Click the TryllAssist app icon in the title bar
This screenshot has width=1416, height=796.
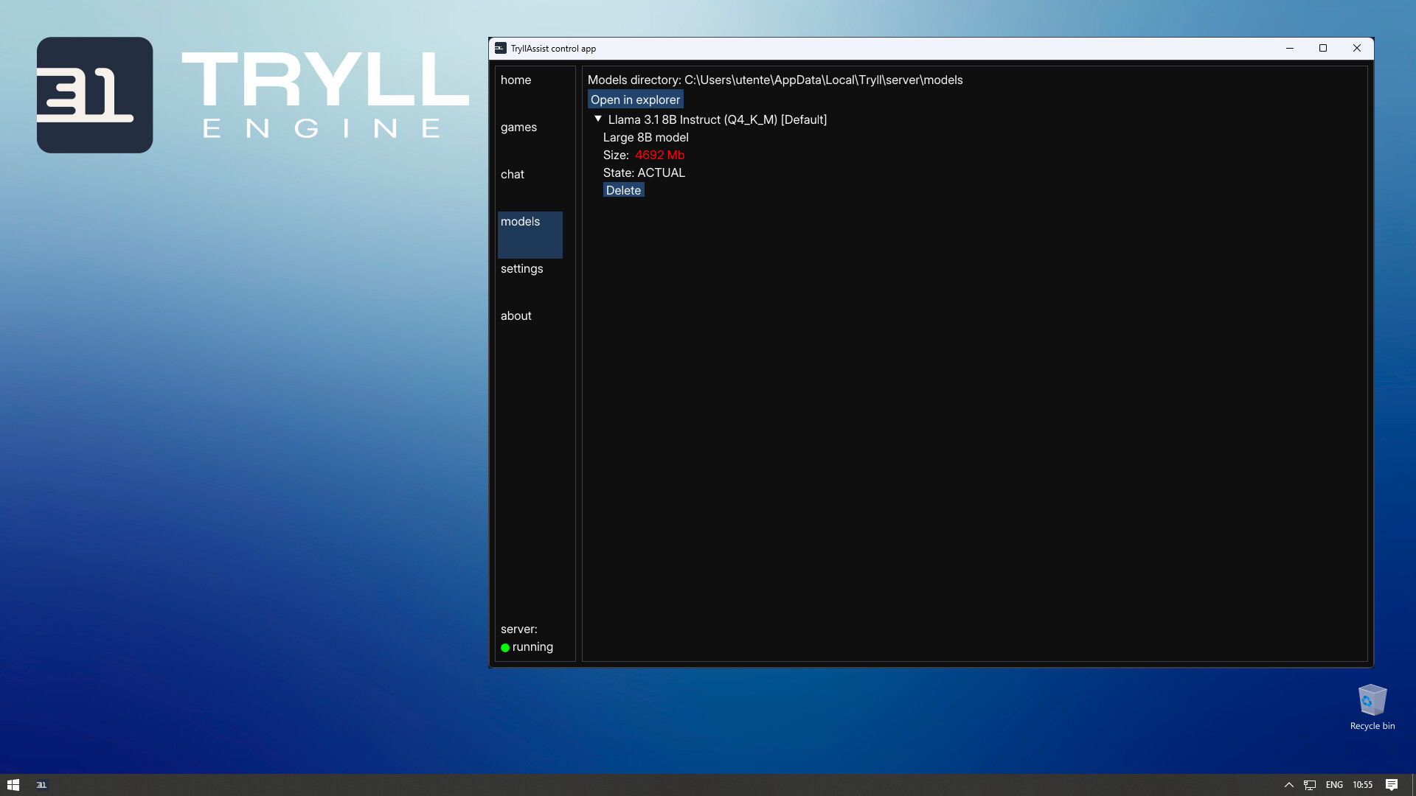click(x=500, y=48)
